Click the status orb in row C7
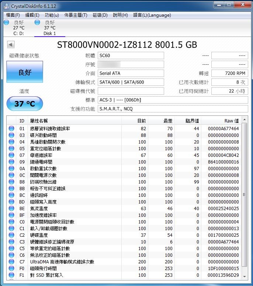Screen dimensions: 253x286 (11, 262)
